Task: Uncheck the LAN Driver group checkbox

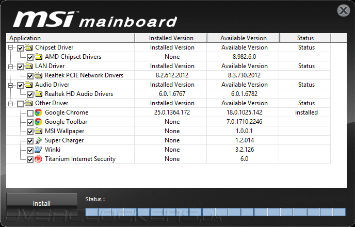Action: [20, 67]
